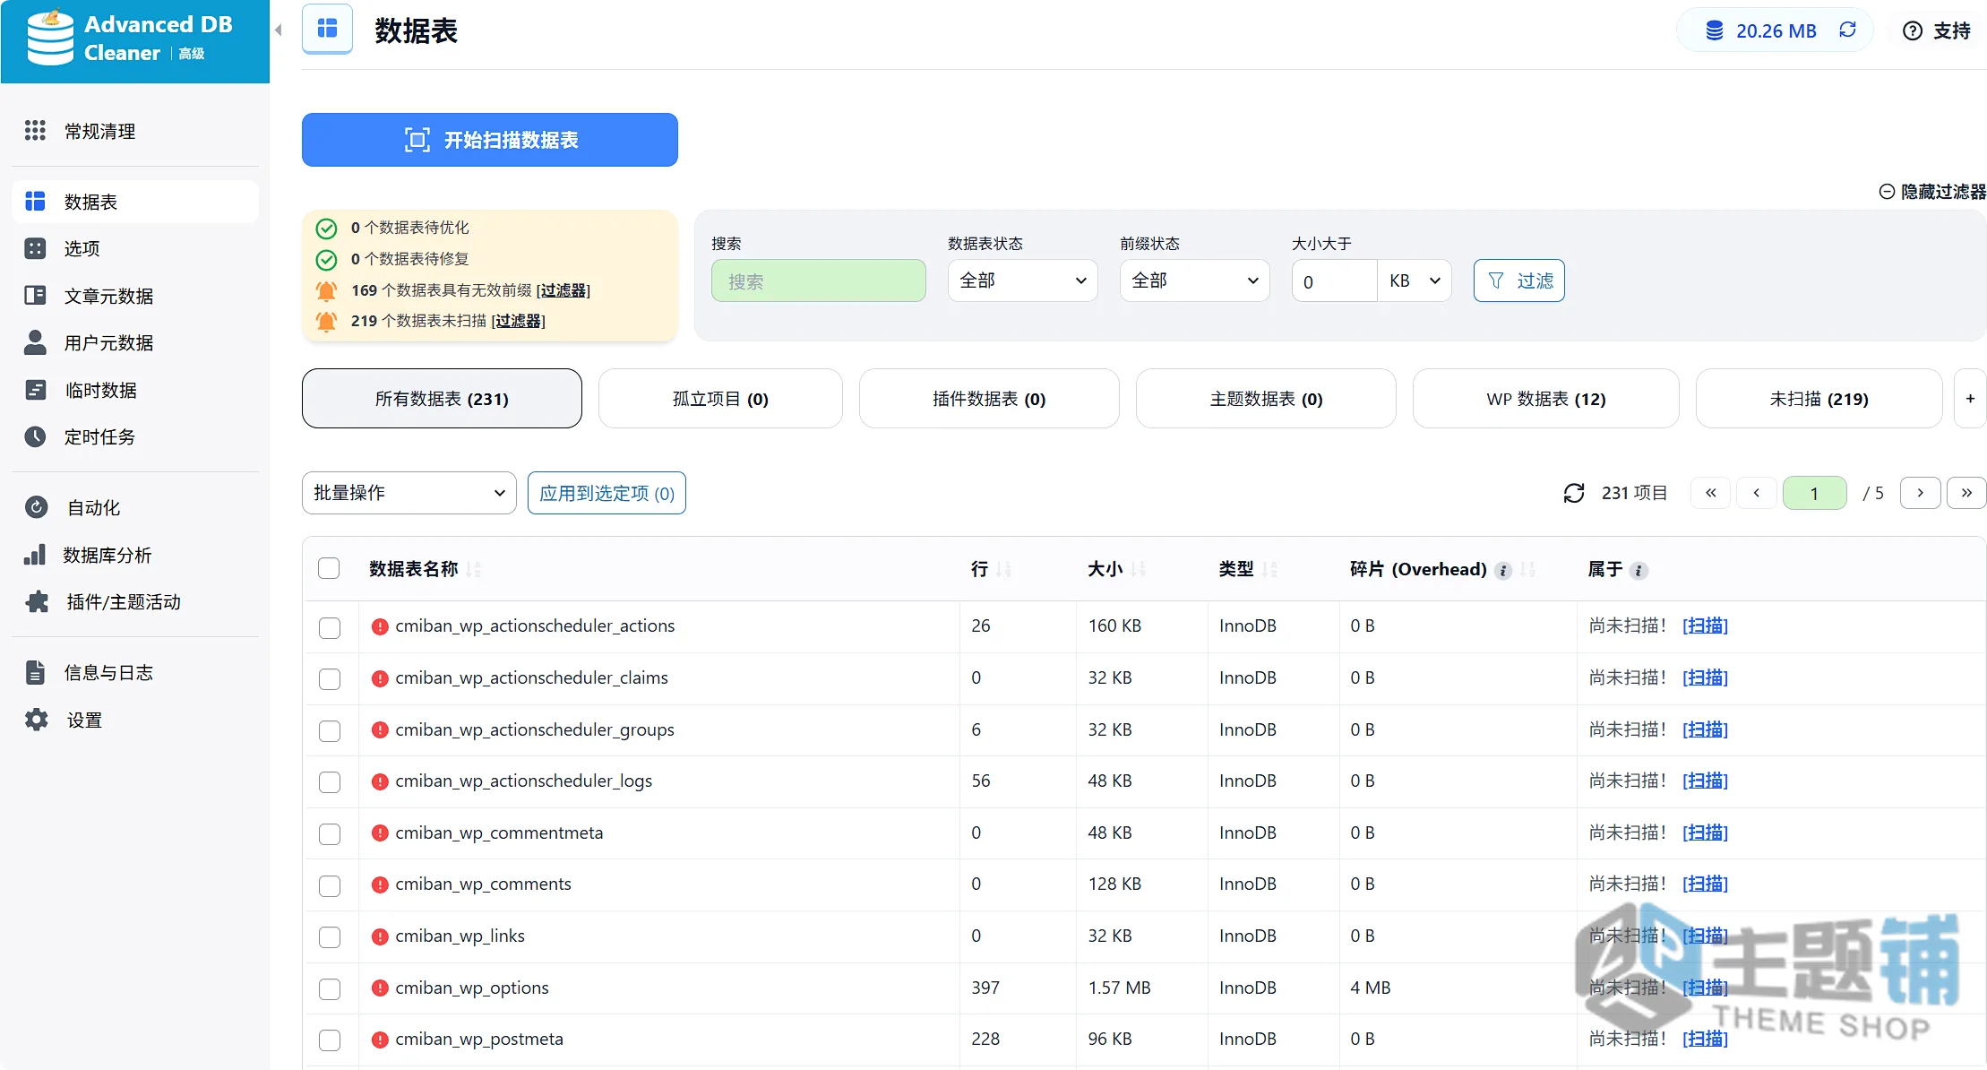Viewport: 1987px width, 1070px height.
Task: Click red warning icon on cmiban_wp_comments
Action: point(380,884)
